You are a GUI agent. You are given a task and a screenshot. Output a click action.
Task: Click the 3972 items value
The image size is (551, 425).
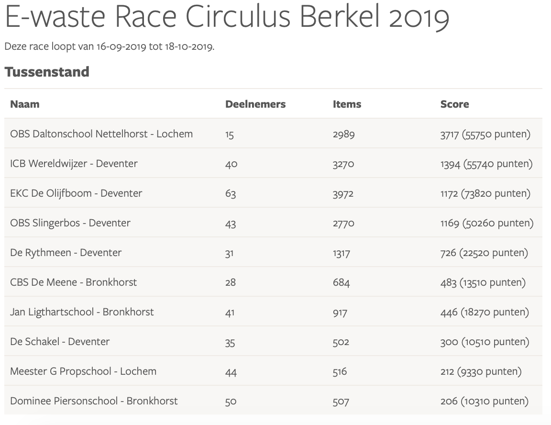[343, 193]
